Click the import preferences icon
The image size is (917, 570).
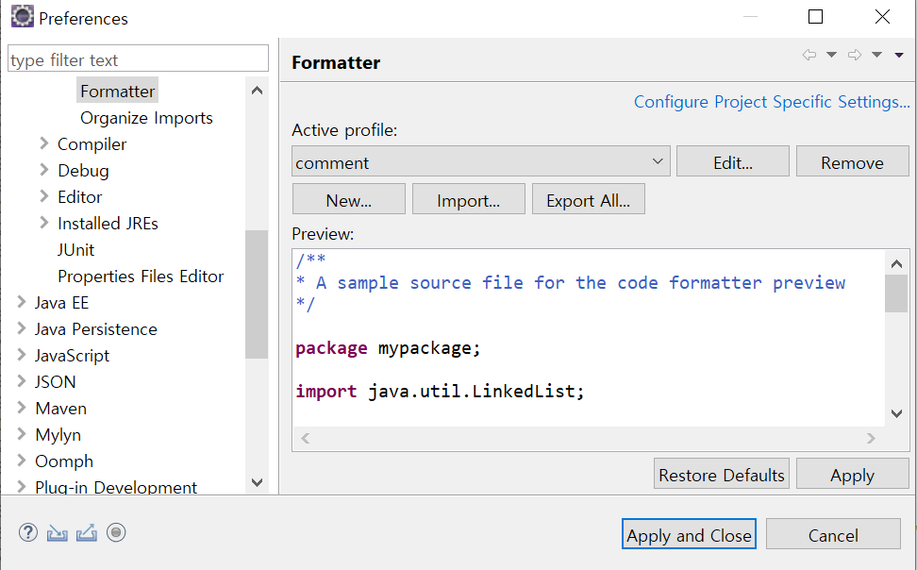[58, 533]
